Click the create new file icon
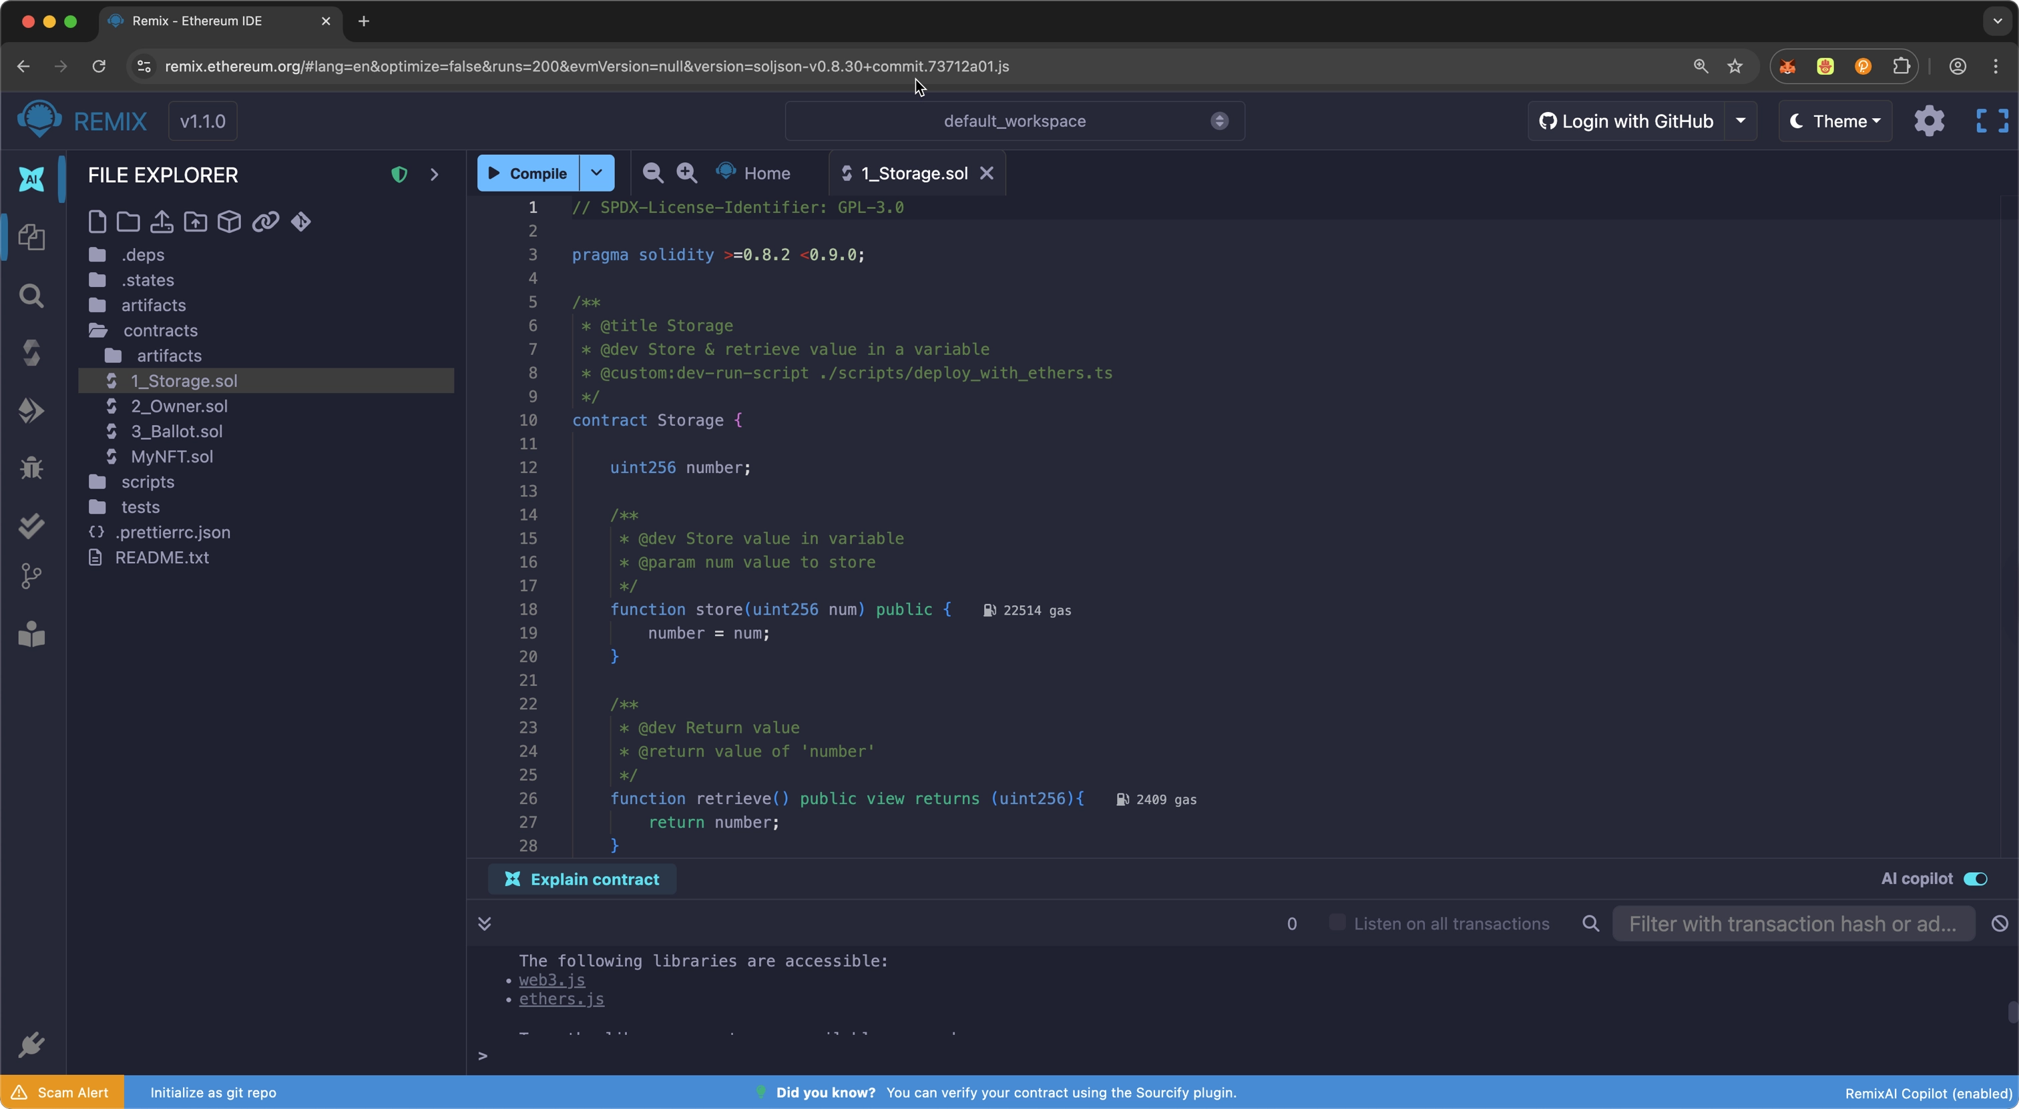This screenshot has height=1109, width=2019. click(x=96, y=222)
